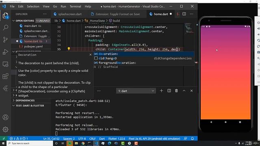Viewport: 260px width, 146px height.
Task: Open the Search view in activity bar
Action: (x=5, y=28)
